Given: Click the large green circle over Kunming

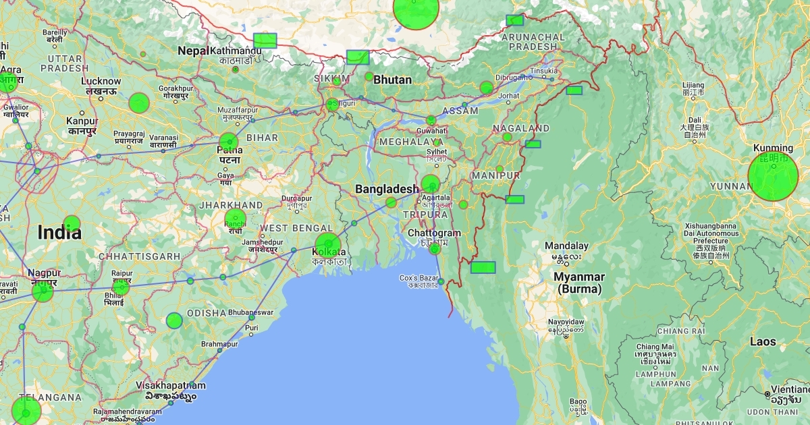Looking at the screenshot, I should (x=773, y=176).
